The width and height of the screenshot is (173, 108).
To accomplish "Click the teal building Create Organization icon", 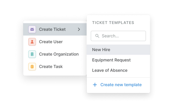I will (32, 54).
